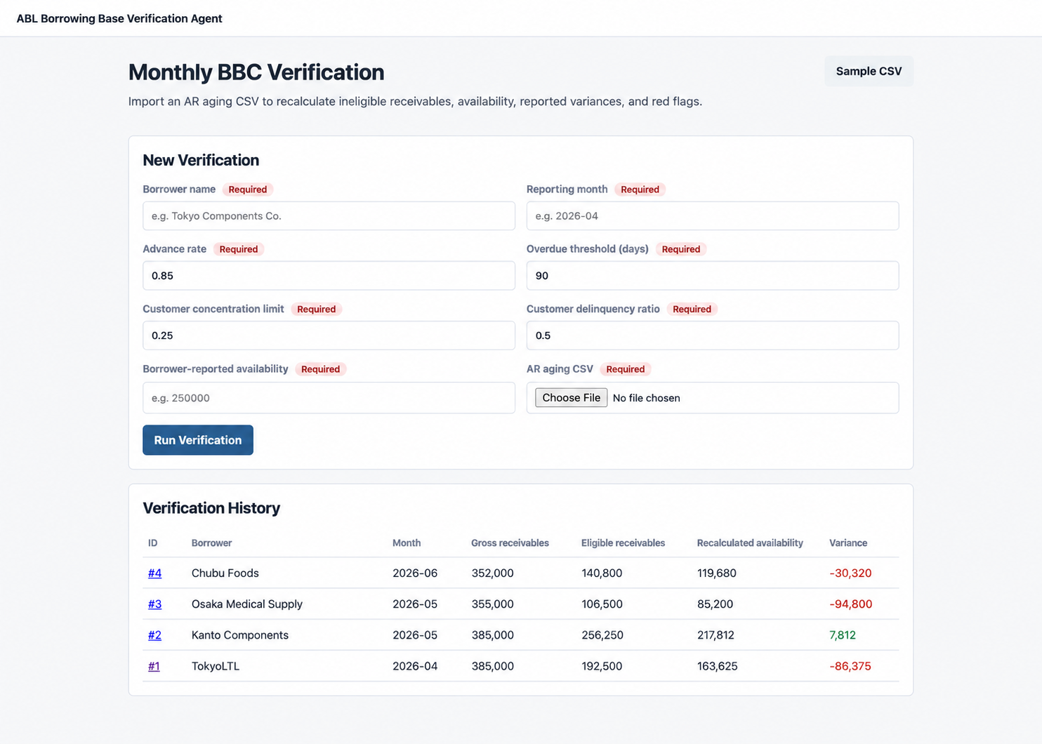The height and width of the screenshot is (744, 1042).
Task: Click the variance value -94,800
Action: [x=851, y=604]
